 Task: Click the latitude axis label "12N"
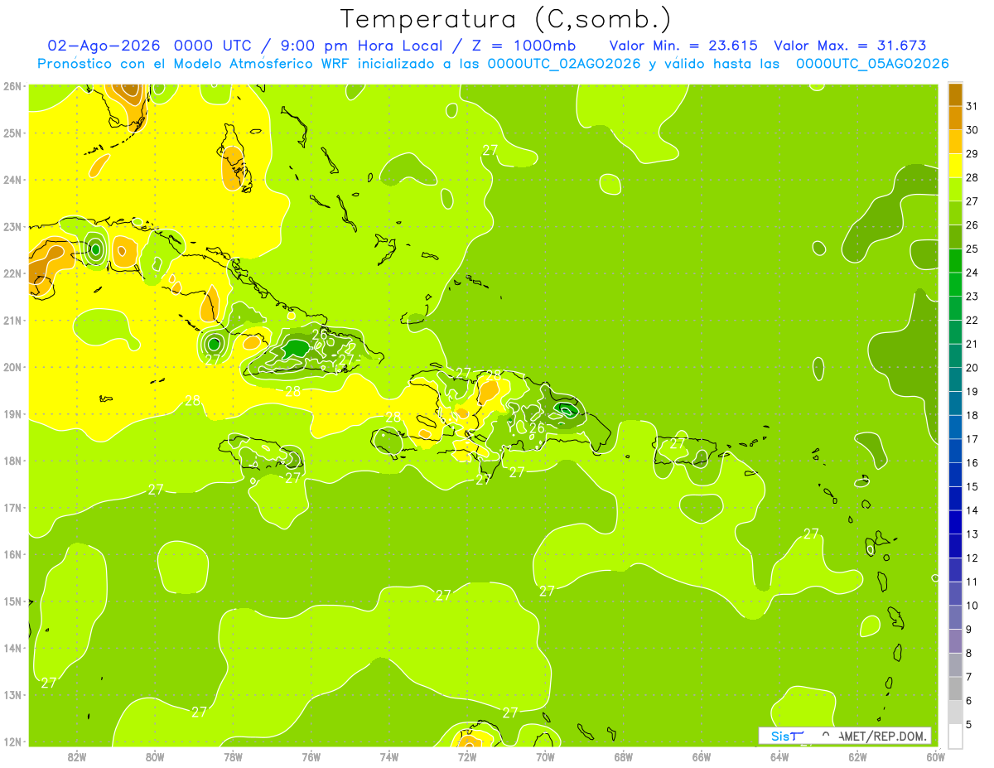[12, 741]
